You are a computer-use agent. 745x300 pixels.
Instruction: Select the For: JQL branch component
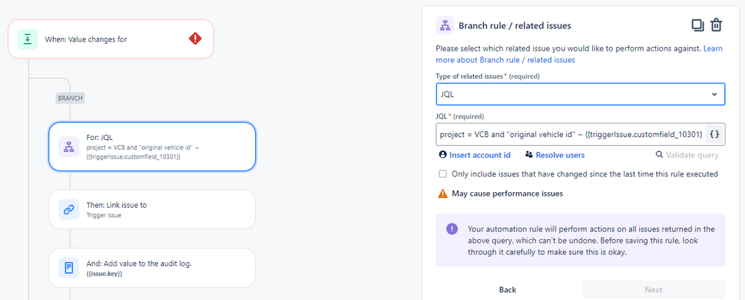(152, 147)
